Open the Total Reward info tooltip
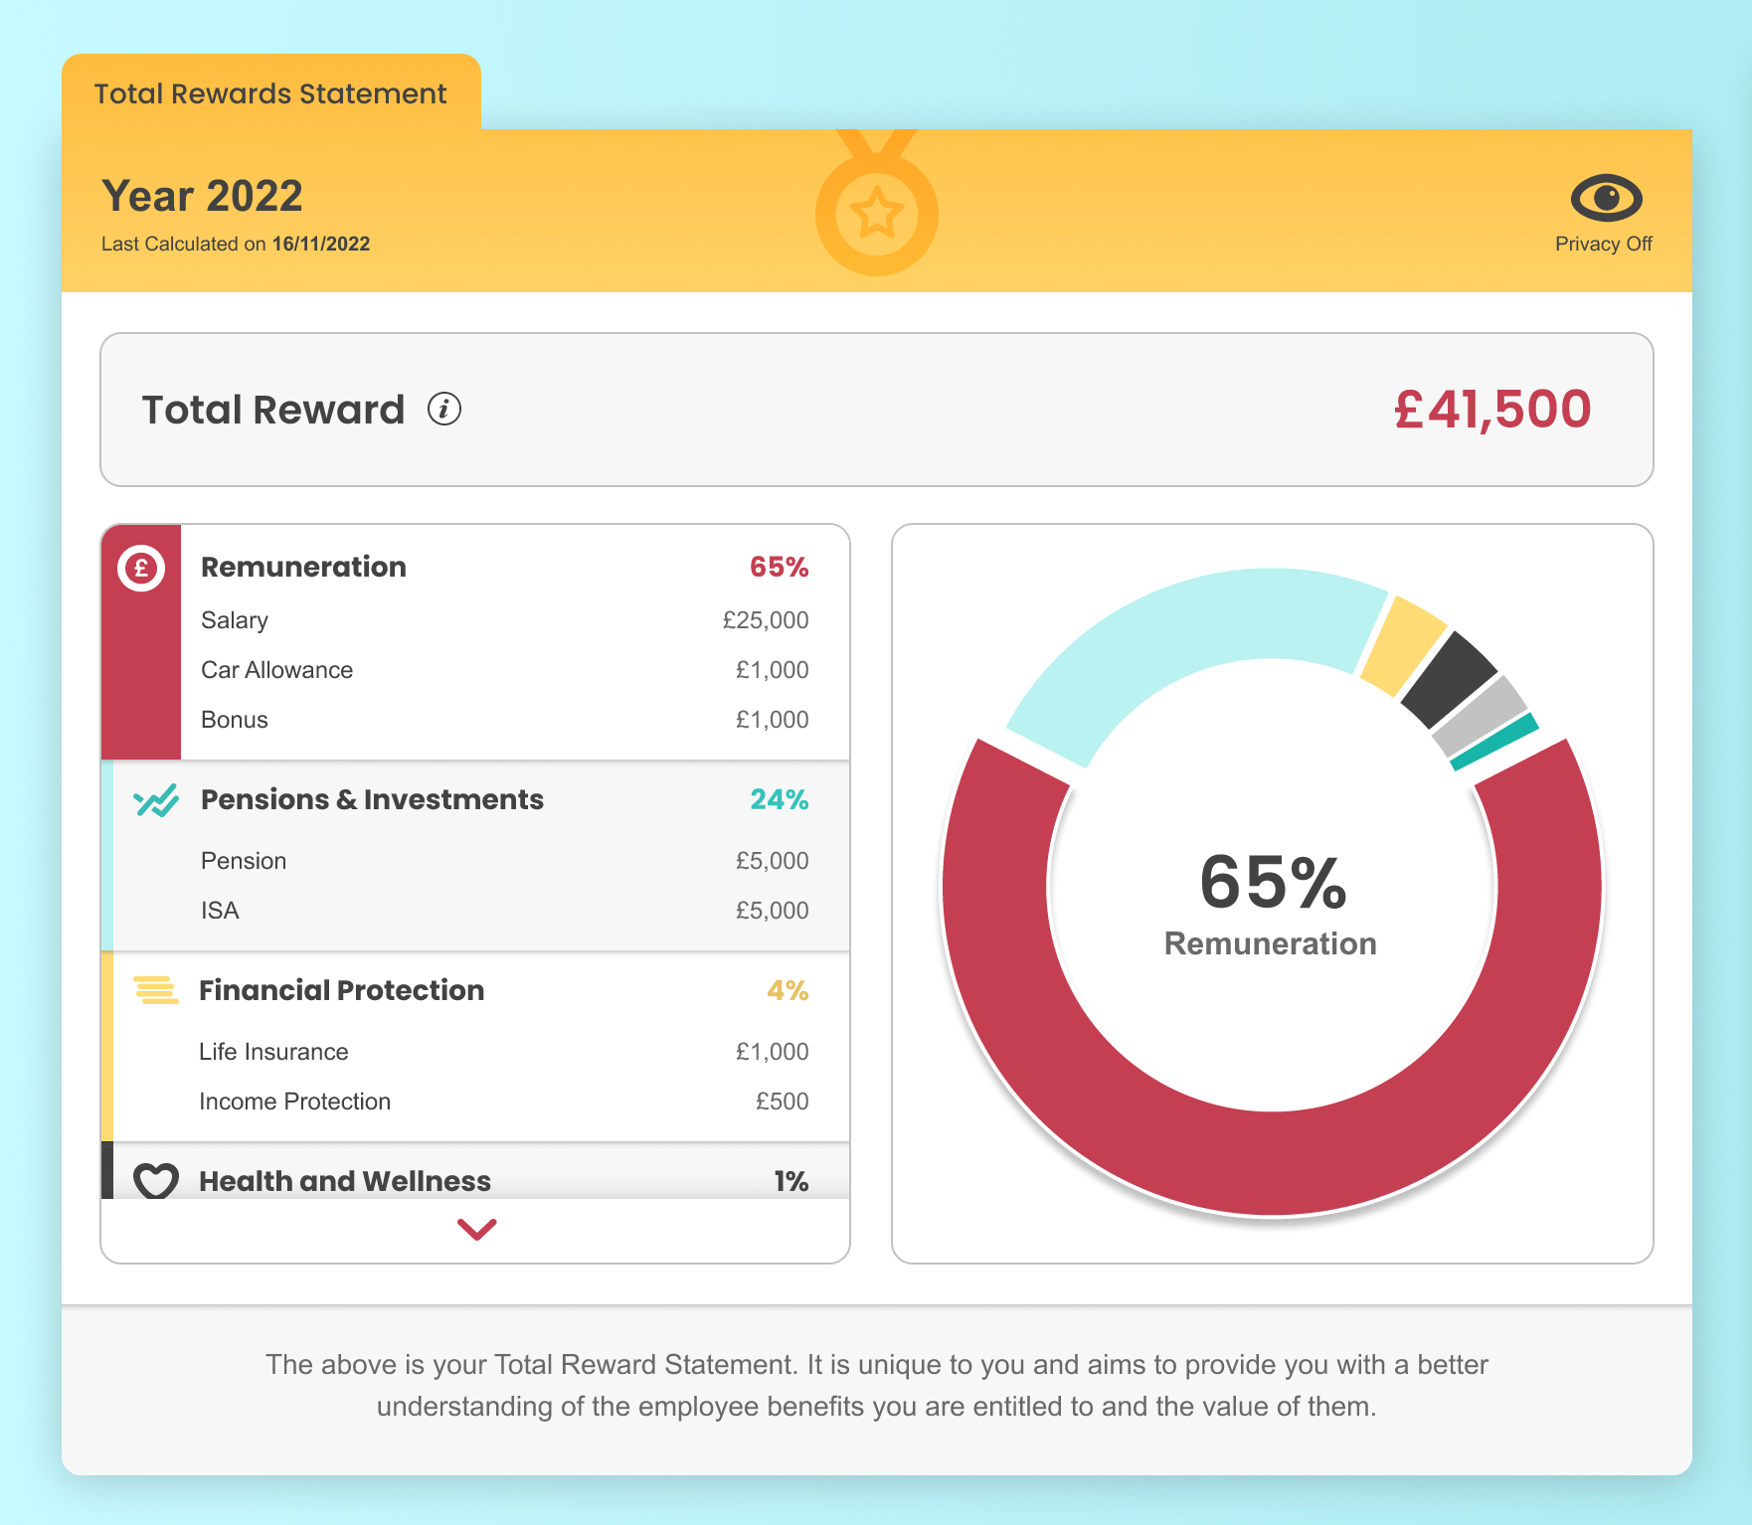The width and height of the screenshot is (1752, 1525). [444, 408]
